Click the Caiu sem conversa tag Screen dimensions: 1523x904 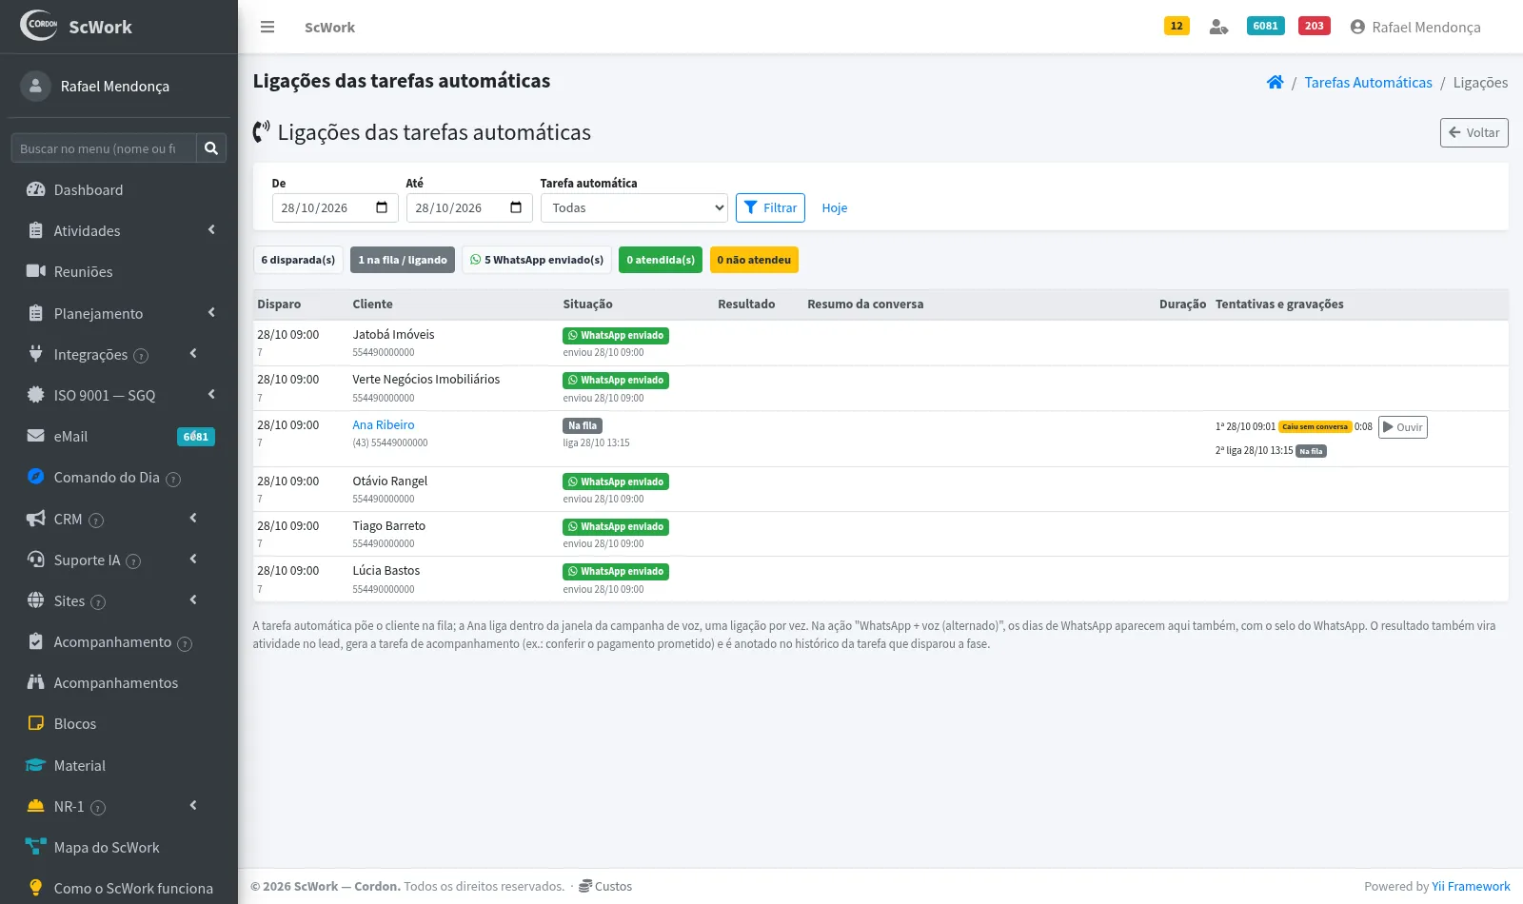pos(1315,426)
